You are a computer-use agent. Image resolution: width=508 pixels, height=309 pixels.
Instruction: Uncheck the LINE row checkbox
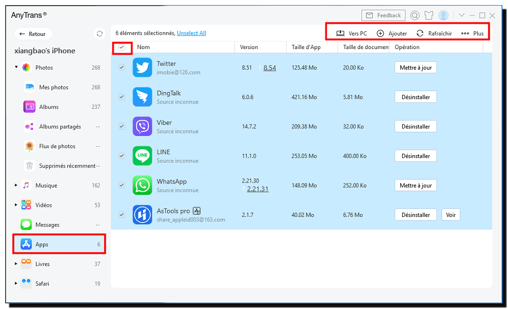[x=122, y=156]
